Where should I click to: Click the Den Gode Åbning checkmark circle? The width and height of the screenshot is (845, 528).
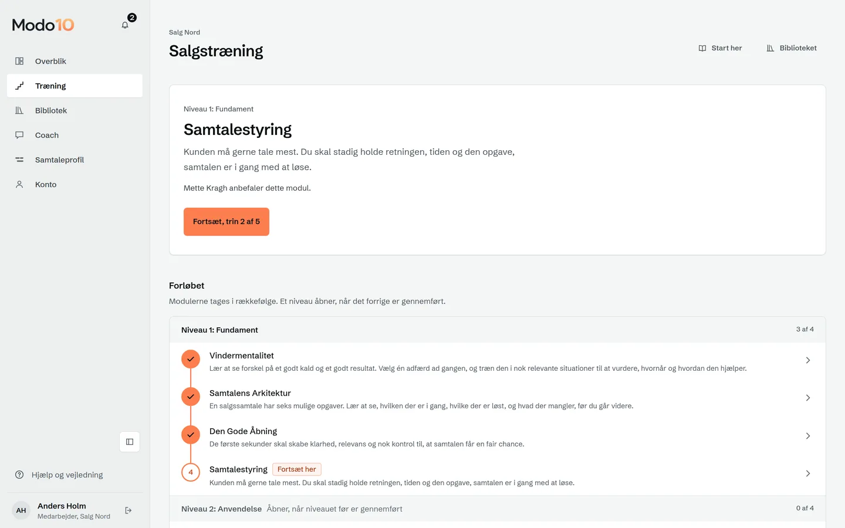(191, 435)
